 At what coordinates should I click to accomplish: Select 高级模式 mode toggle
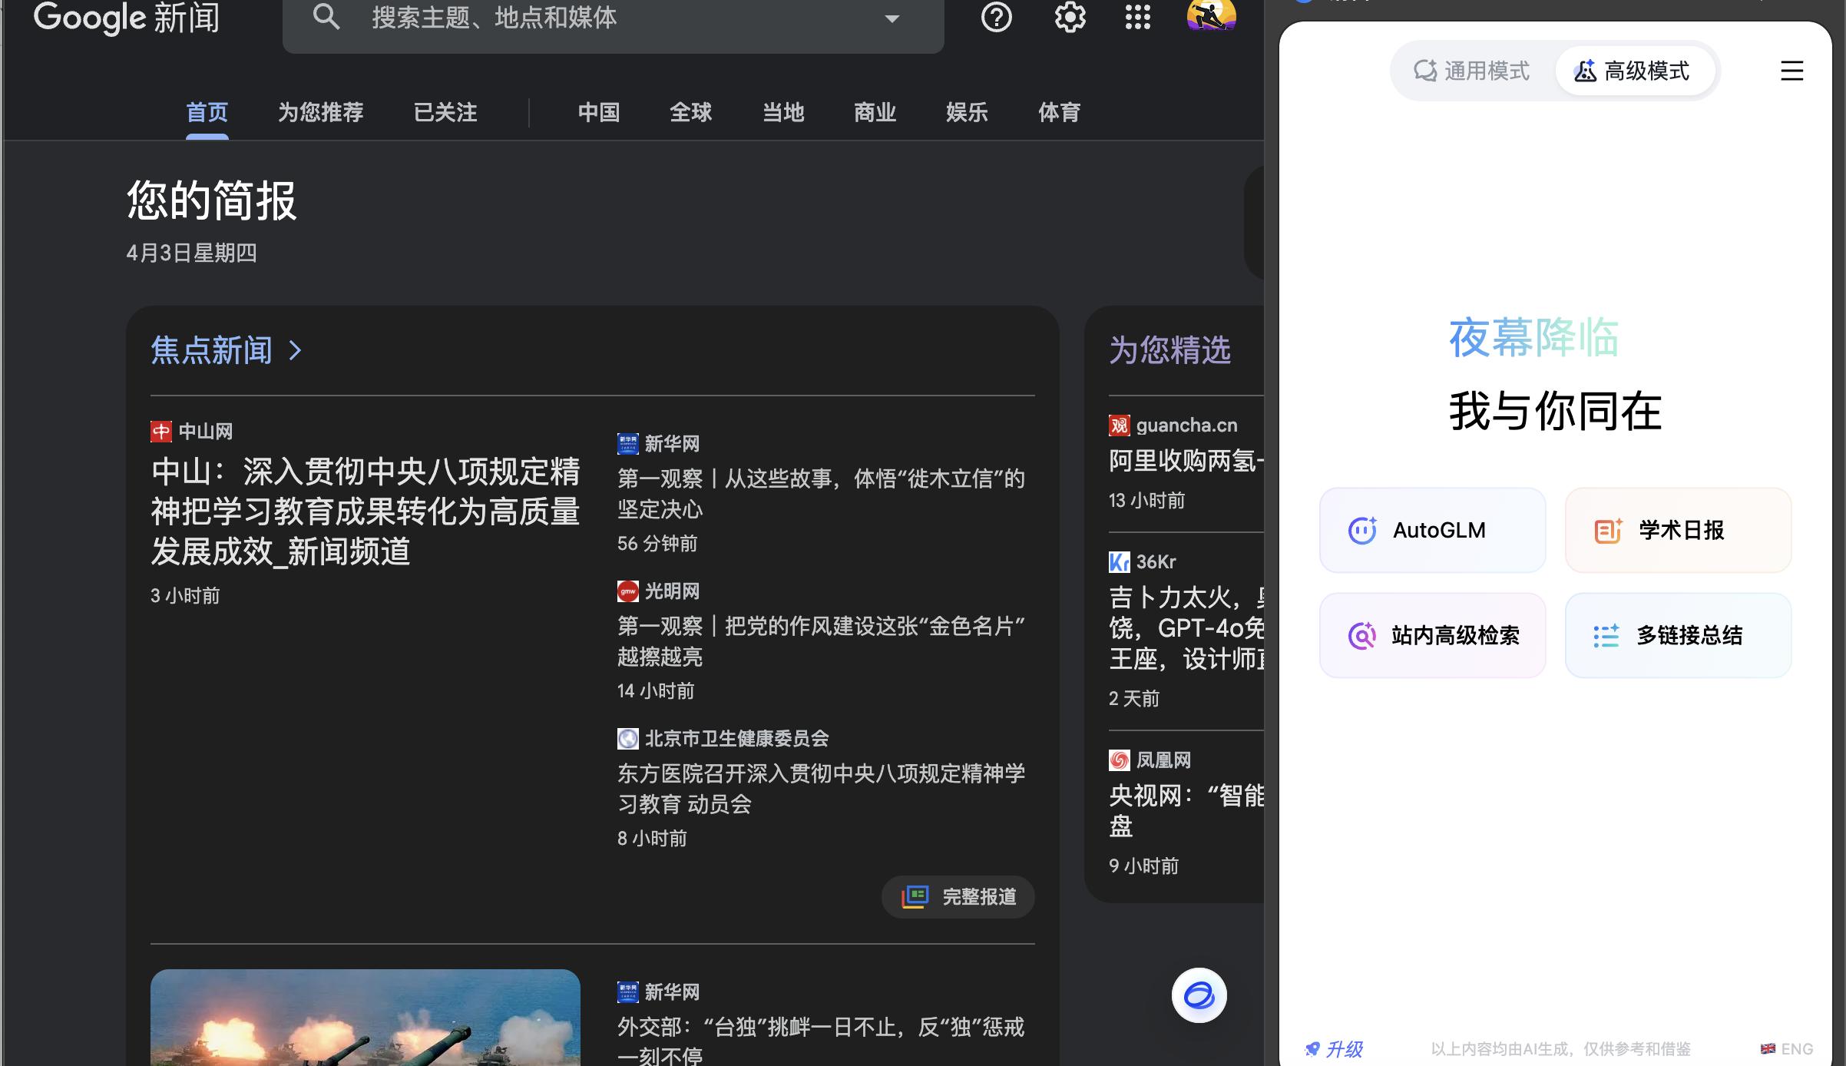tap(1633, 71)
